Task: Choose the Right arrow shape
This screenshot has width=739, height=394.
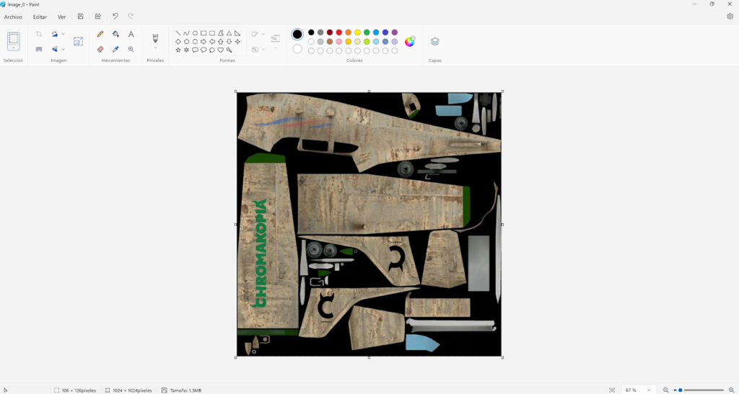Action: pyautogui.click(x=203, y=41)
